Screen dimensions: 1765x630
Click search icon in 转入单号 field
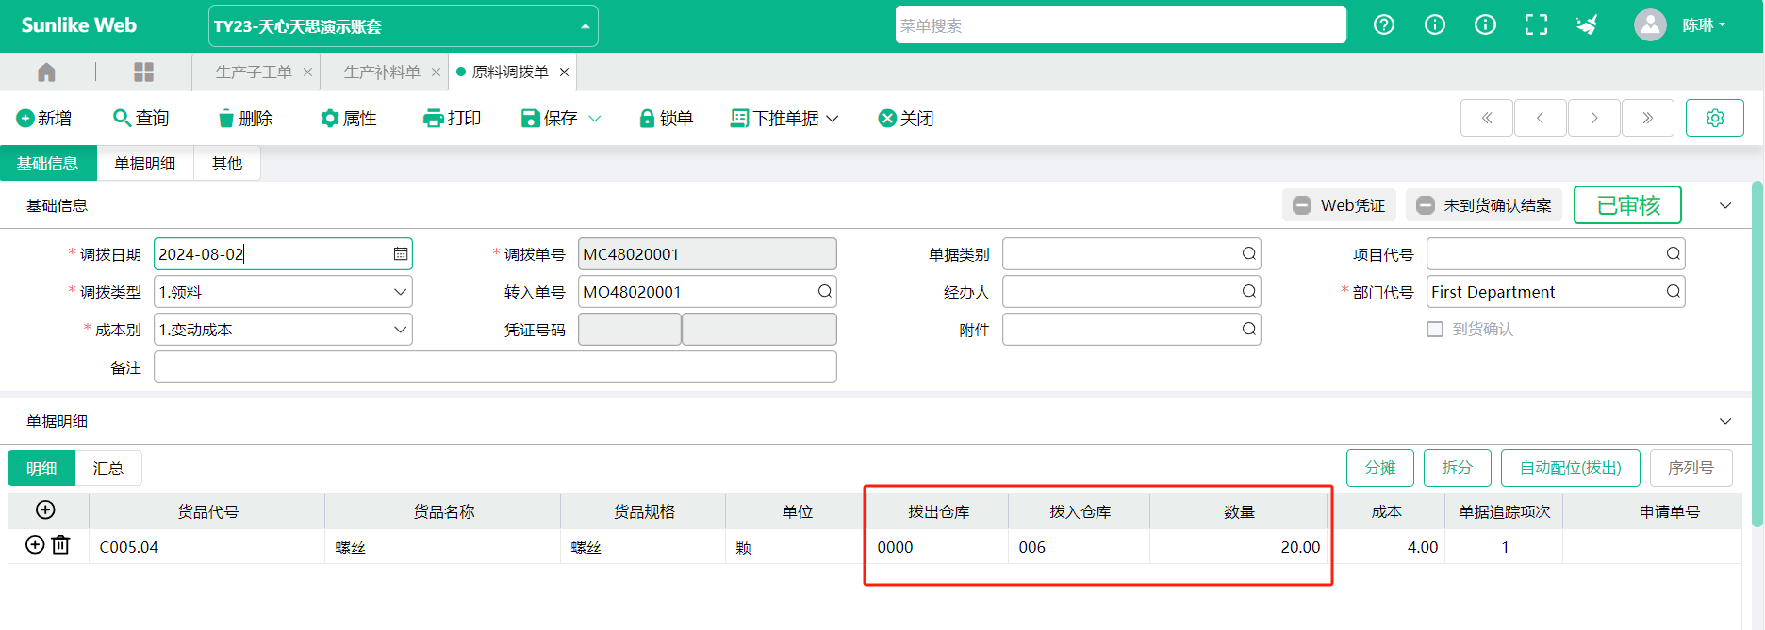(x=825, y=292)
